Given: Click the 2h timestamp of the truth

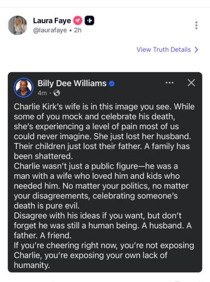Looking at the screenshot, I should (78, 30).
